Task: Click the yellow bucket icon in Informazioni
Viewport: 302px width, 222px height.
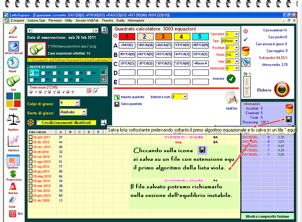Action: [289, 109]
